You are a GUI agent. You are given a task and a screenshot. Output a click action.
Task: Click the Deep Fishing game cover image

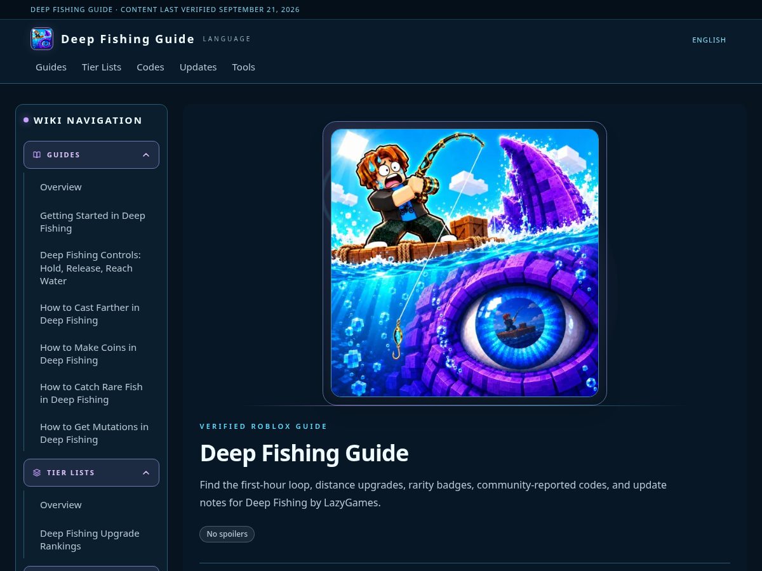(x=465, y=263)
